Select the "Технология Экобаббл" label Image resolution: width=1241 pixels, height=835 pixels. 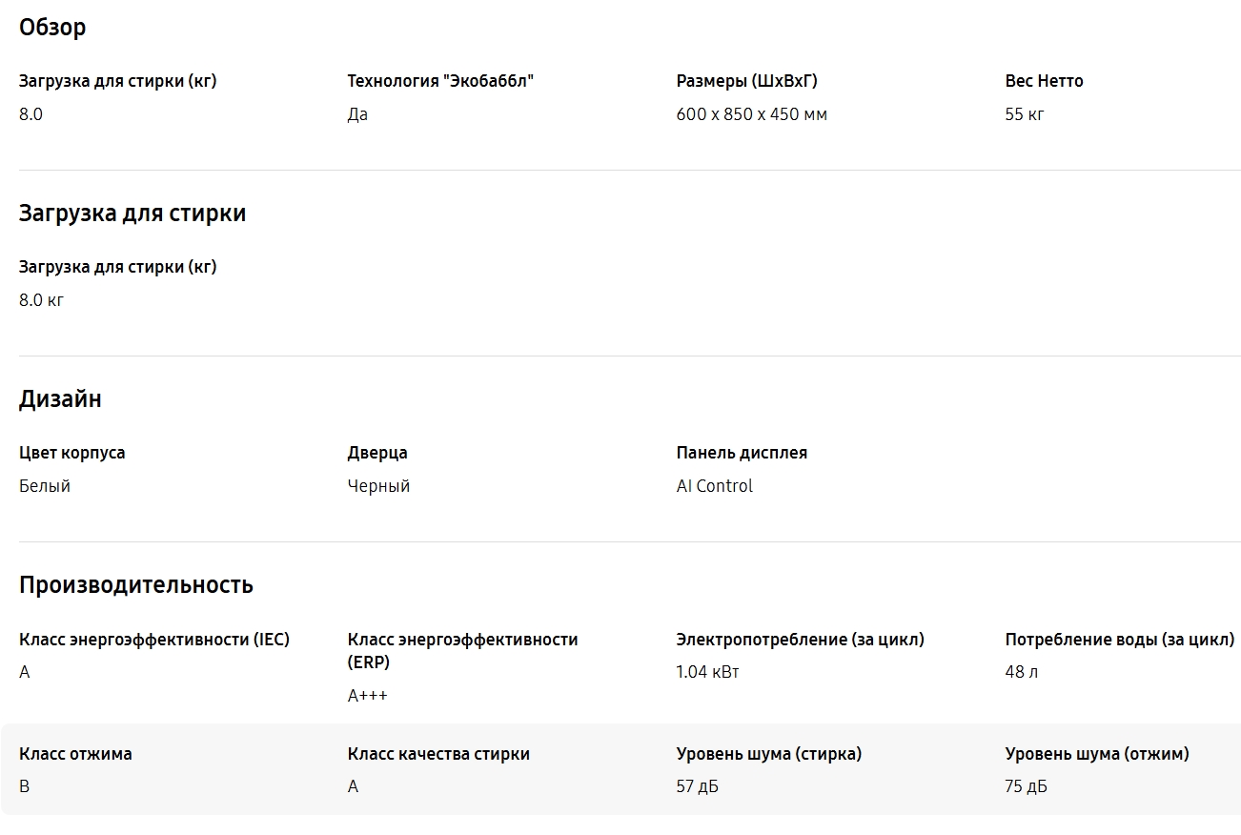pyautogui.click(x=440, y=81)
